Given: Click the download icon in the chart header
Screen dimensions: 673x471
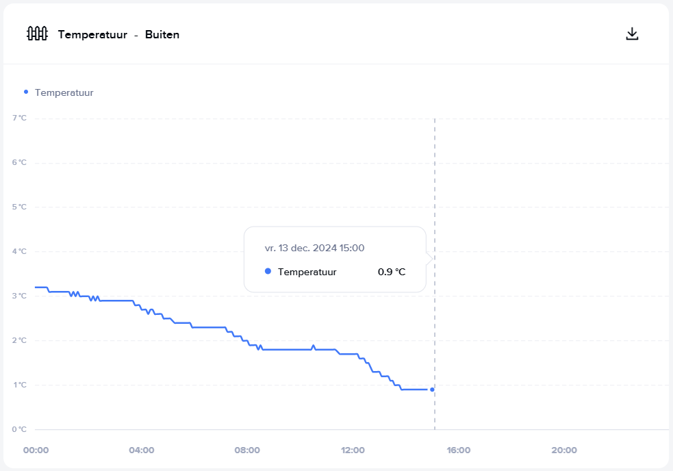Looking at the screenshot, I should click(632, 34).
